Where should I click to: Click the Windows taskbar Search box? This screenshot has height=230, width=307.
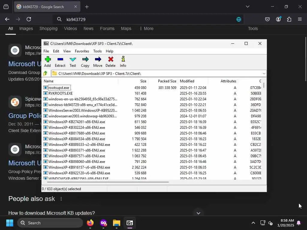[50, 223]
